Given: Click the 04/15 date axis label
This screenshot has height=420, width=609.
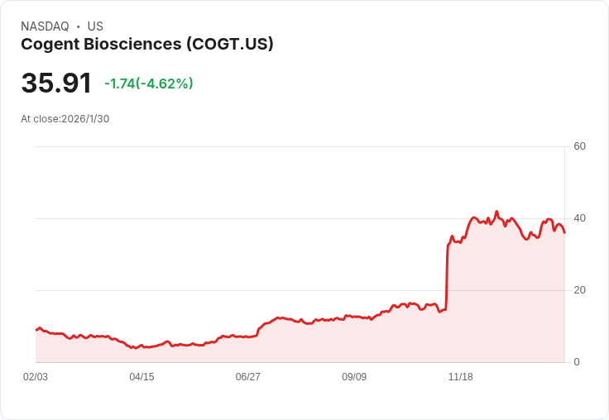Looking at the screenshot, I should [141, 377].
